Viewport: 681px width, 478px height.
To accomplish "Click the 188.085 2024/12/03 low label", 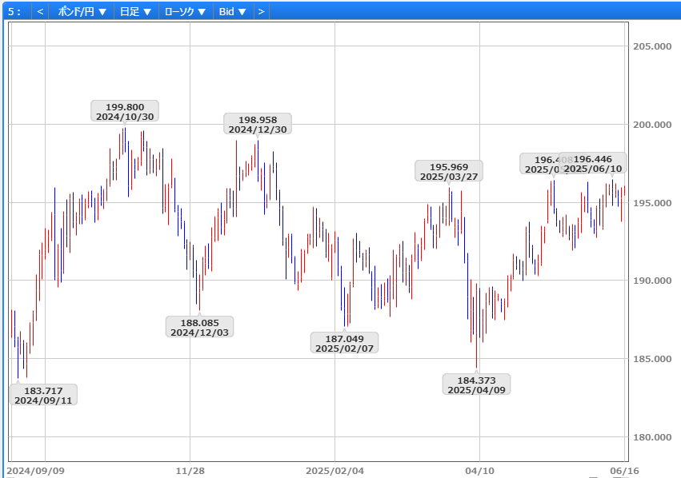I will coord(199,327).
